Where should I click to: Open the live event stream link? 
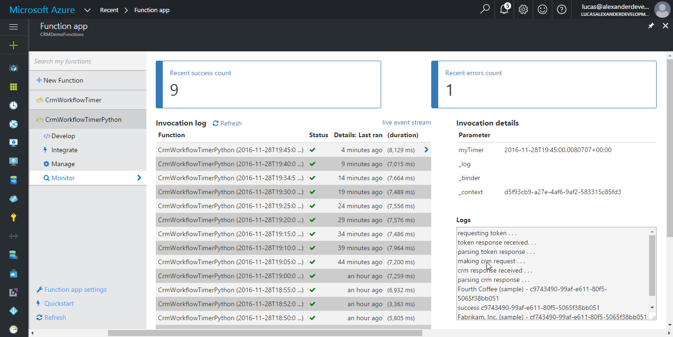tap(406, 122)
